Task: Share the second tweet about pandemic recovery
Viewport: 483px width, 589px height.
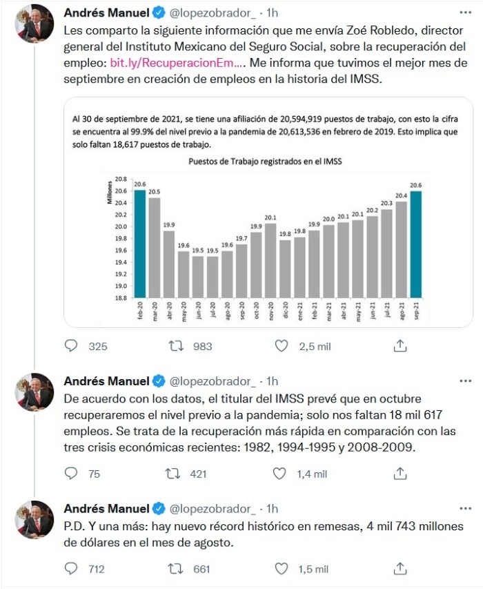Action: pyautogui.click(x=400, y=474)
